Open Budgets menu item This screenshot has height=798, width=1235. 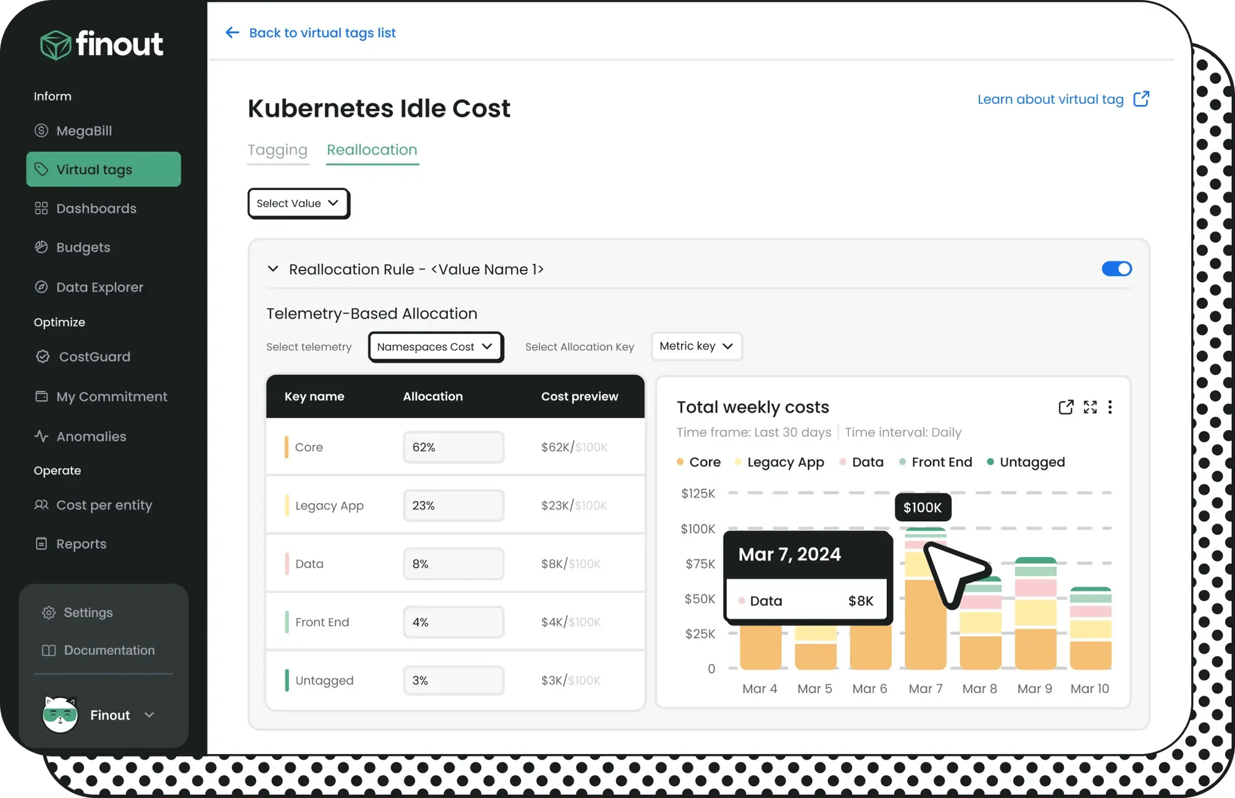[x=83, y=247]
